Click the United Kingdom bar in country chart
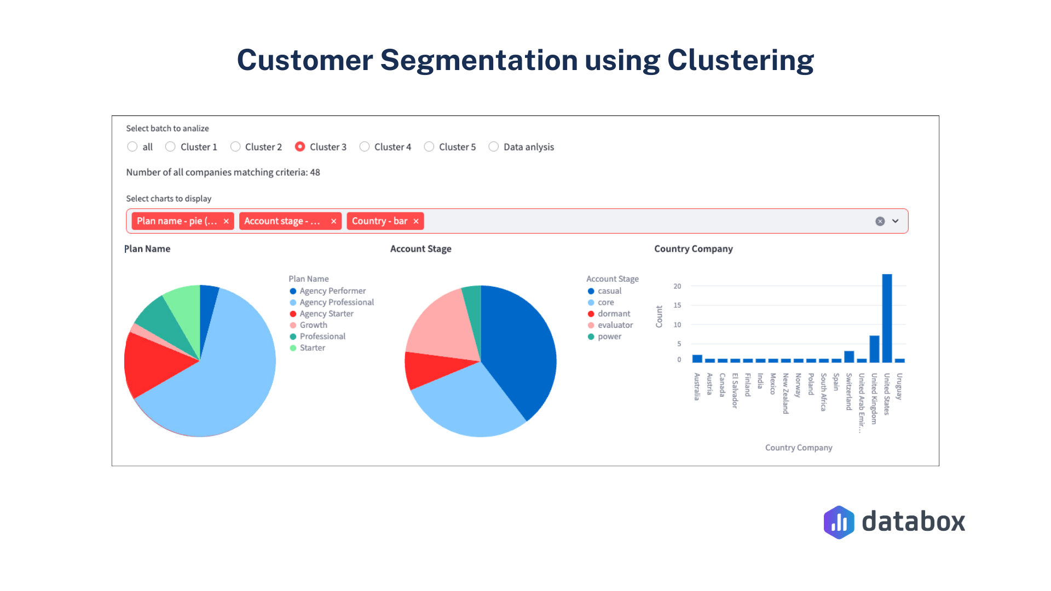 874,349
